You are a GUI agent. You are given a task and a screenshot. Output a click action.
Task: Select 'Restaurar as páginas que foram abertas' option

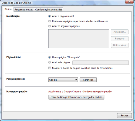coord(49,21)
